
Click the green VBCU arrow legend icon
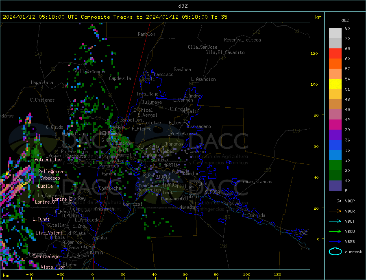point(335,232)
